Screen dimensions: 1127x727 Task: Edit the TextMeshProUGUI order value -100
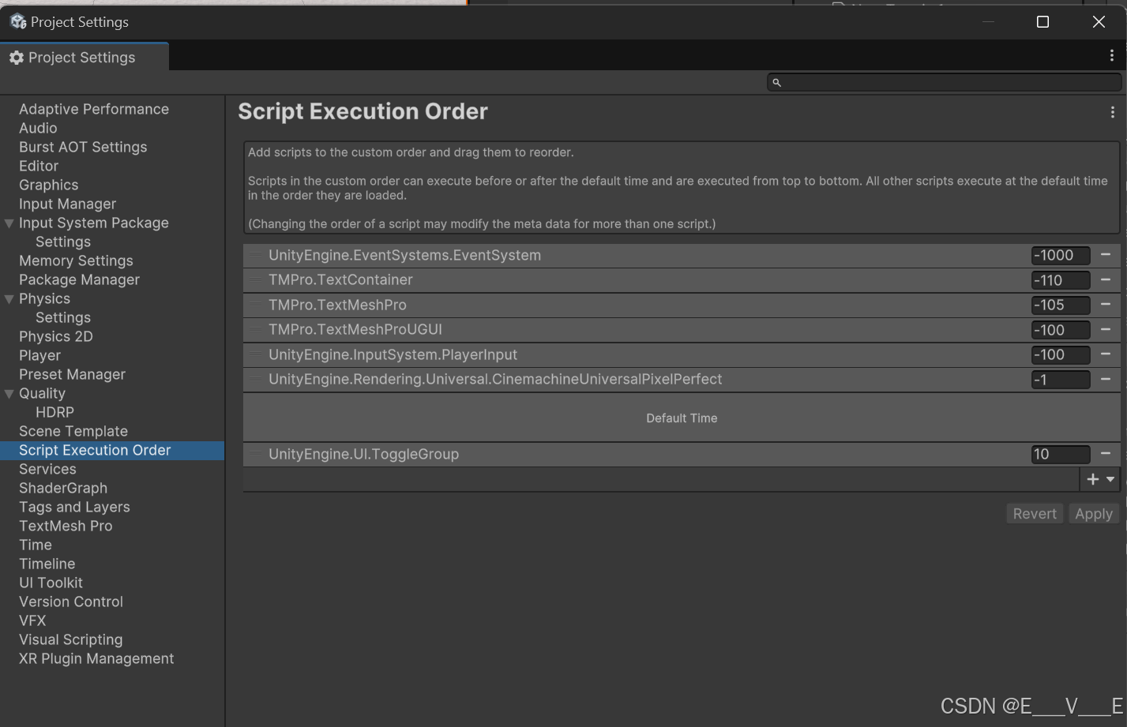[x=1061, y=330]
